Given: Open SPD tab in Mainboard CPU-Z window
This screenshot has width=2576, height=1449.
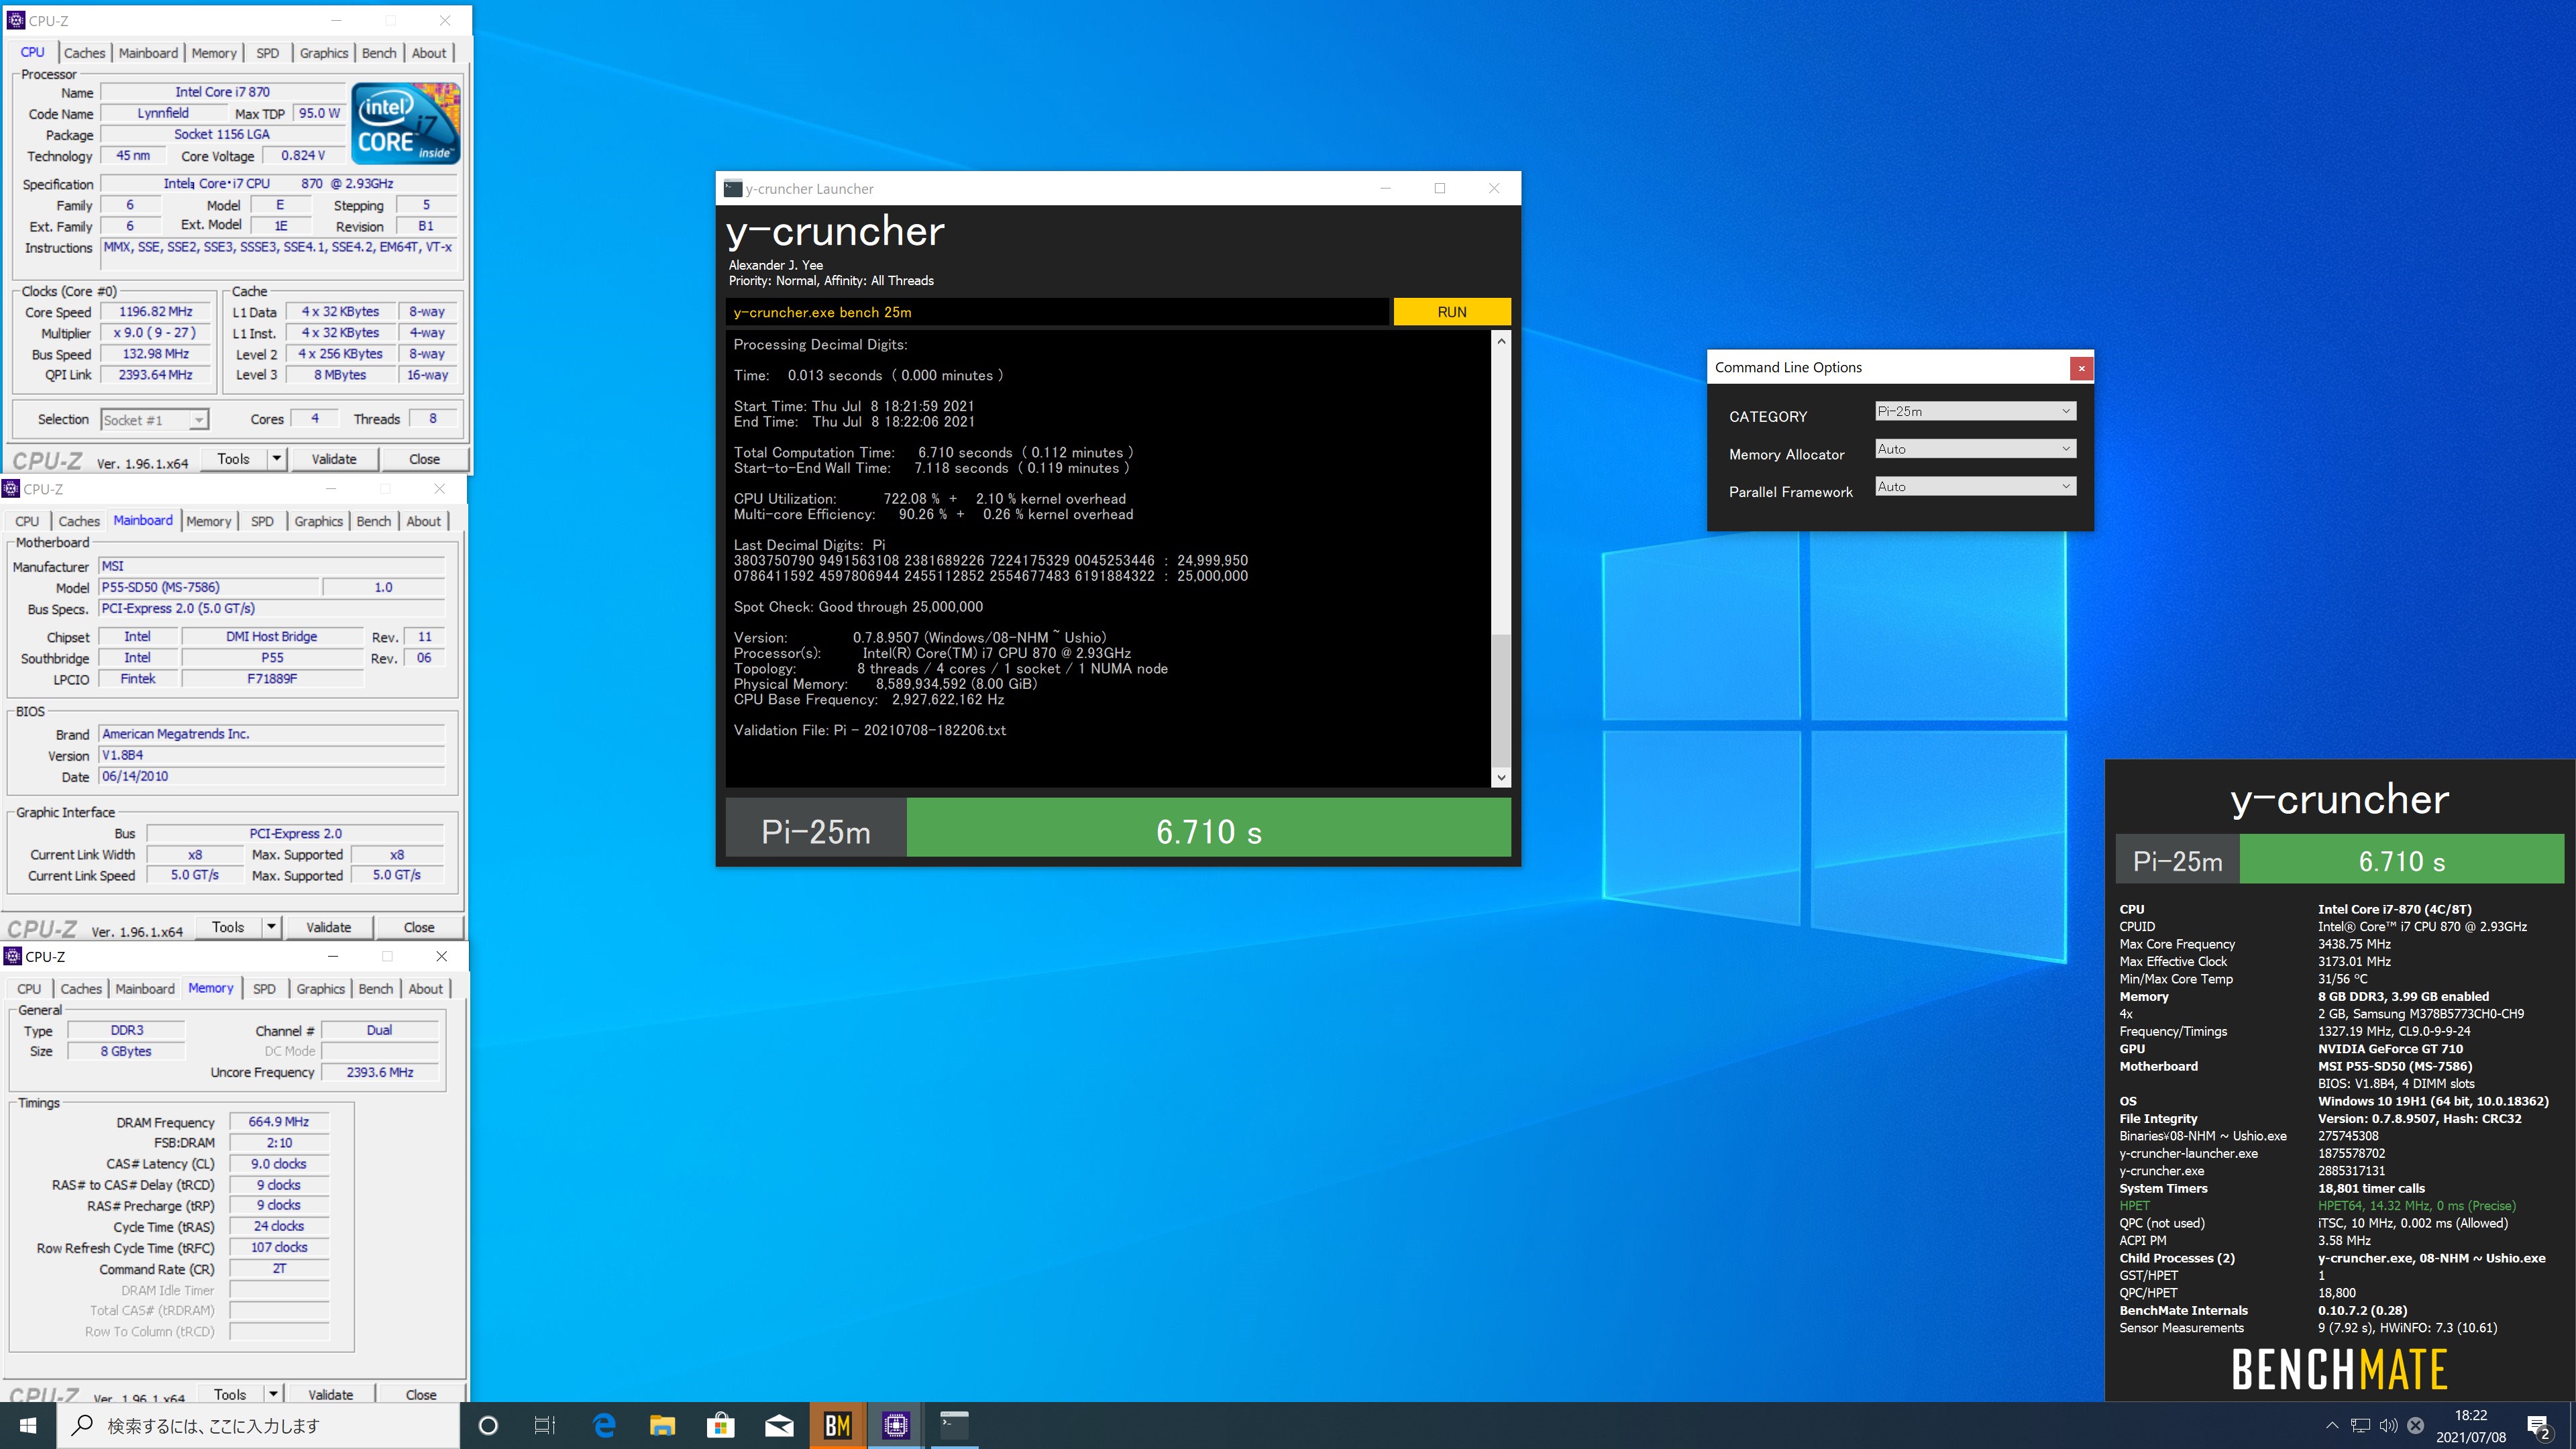Looking at the screenshot, I should pos(262,521).
